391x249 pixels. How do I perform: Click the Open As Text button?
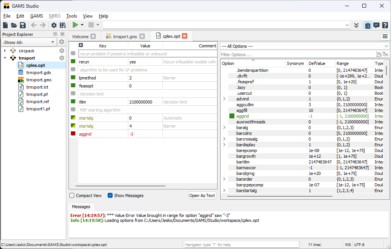point(202,196)
